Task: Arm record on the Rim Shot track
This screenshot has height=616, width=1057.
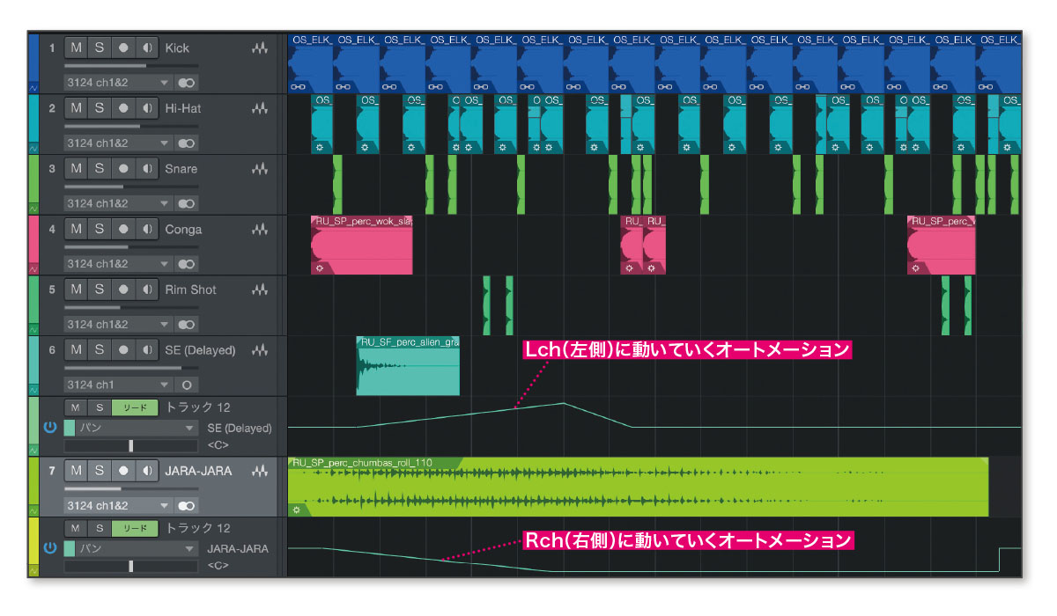Action: pos(123,290)
